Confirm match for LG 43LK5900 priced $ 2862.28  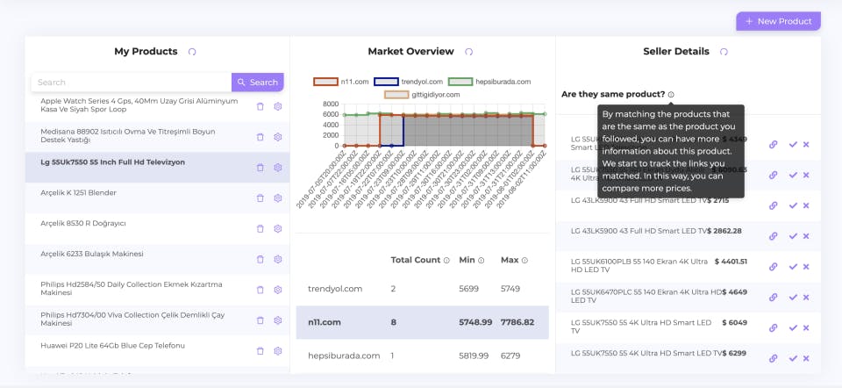(x=793, y=236)
